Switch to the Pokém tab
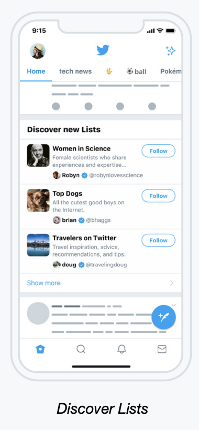Image resolution: width=199 pixels, height=430 pixels. (x=171, y=71)
